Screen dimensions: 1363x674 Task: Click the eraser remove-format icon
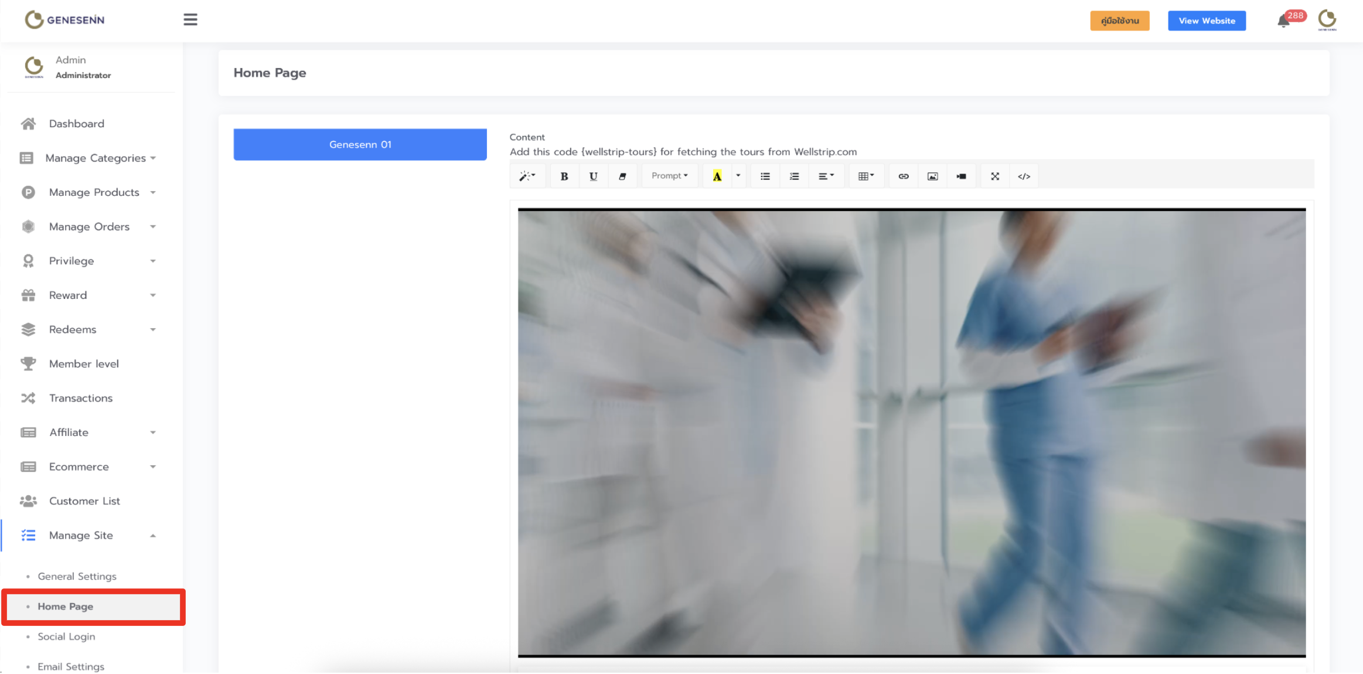(622, 176)
